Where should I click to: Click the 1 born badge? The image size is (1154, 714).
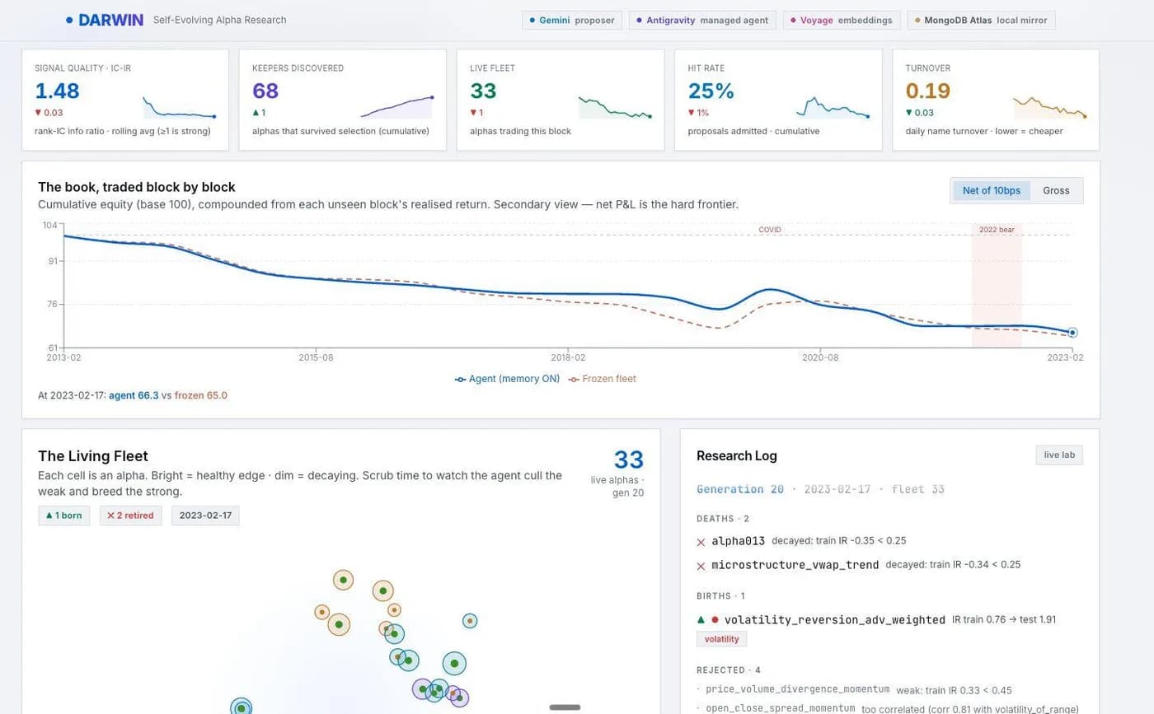(64, 516)
